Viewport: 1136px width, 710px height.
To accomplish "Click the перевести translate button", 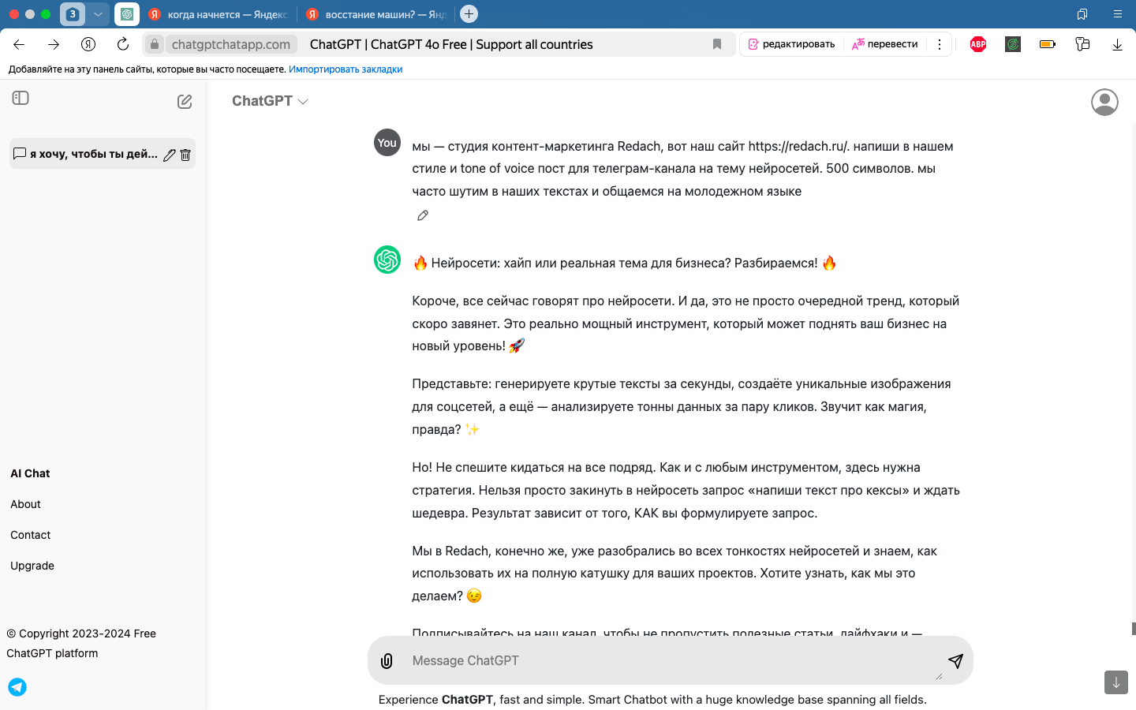I will point(884,44).
